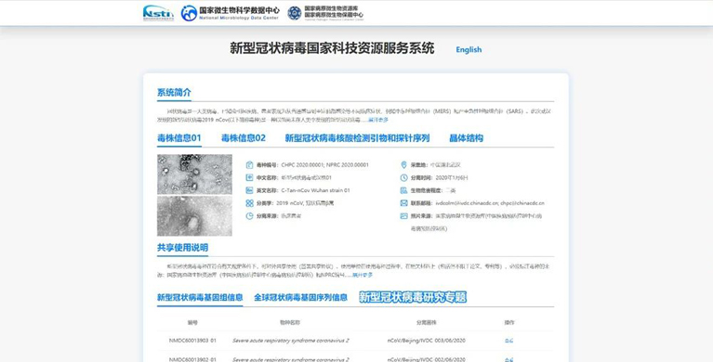
Task: Click text C-Tan-nCov Wuhan strain 01
Action: click(315, 190)
